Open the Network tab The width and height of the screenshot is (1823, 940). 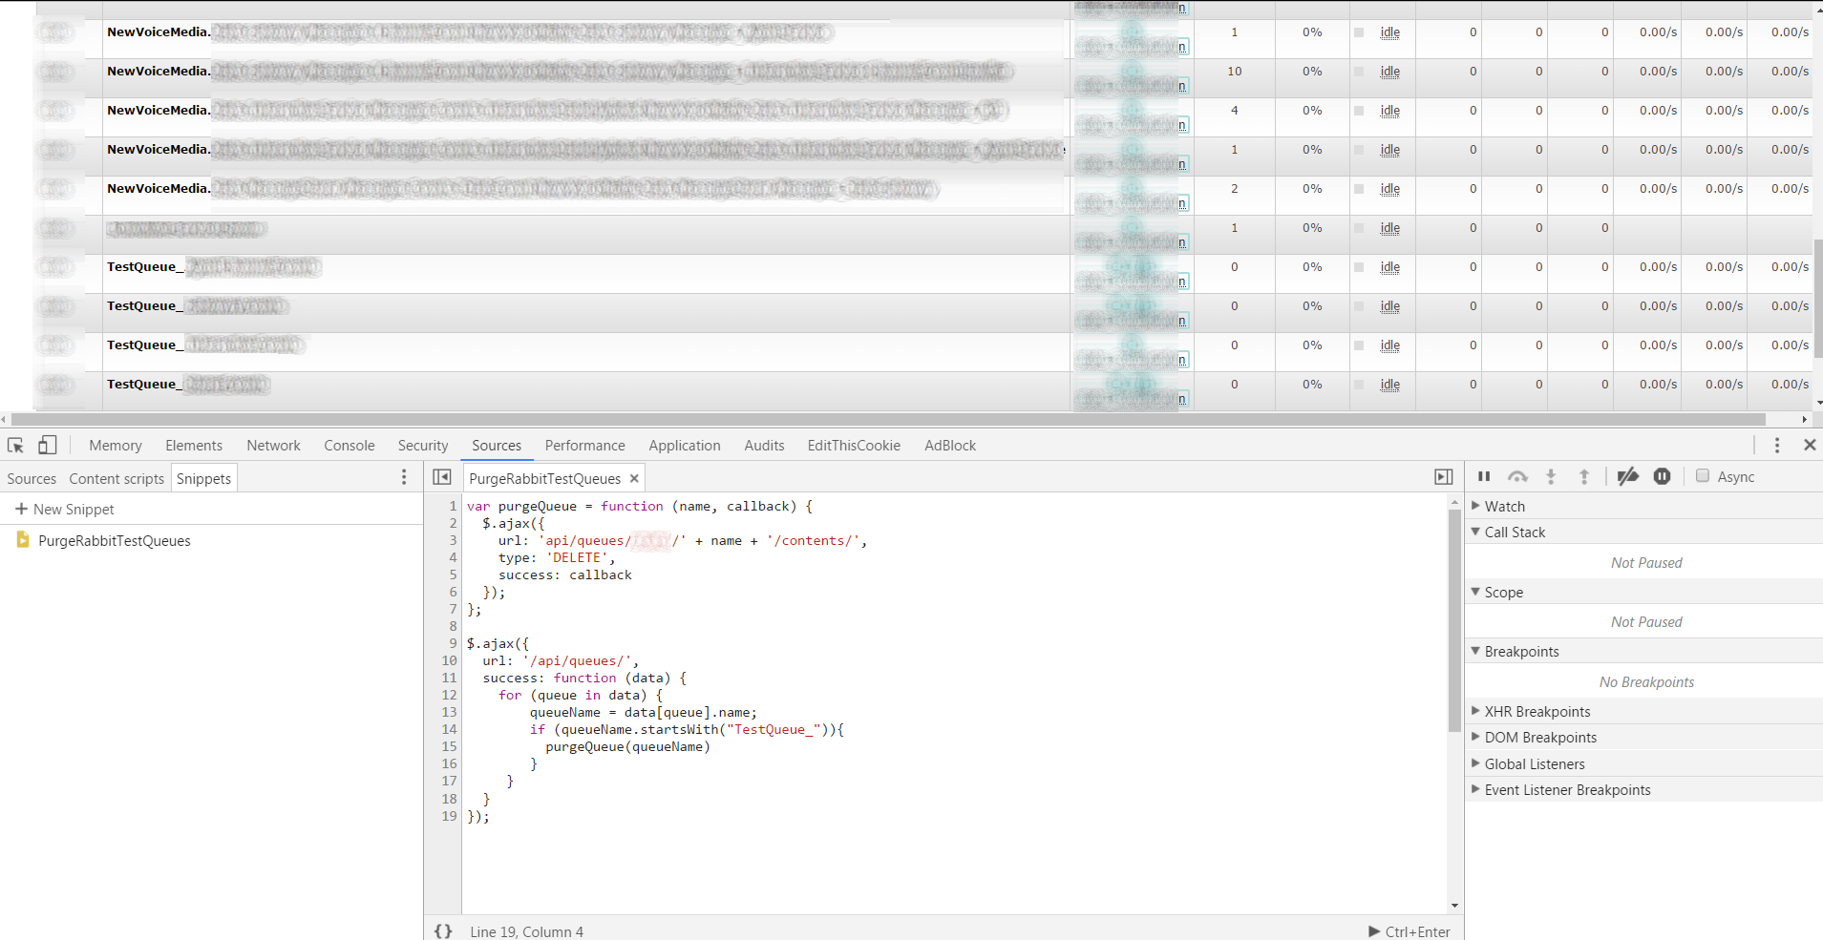click(273, 446)
